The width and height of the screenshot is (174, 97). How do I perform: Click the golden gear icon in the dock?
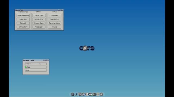click(x=98, y=94)
